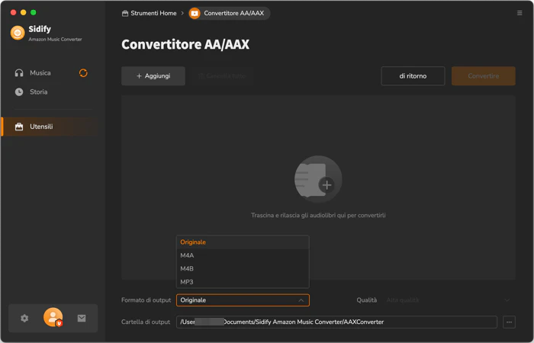Choose MP3 output format

coord(243,282)
